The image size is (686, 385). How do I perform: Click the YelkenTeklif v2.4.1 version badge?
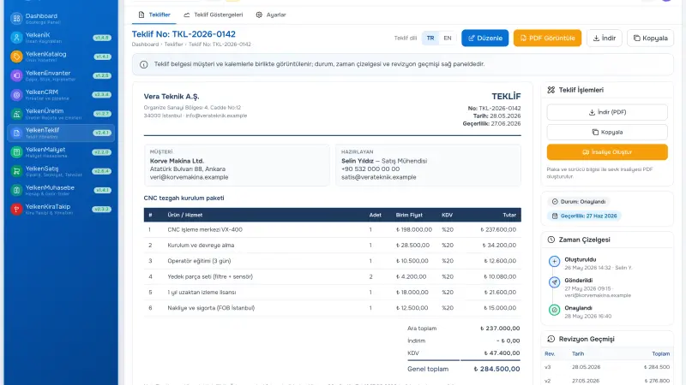(x=102, y=133)
